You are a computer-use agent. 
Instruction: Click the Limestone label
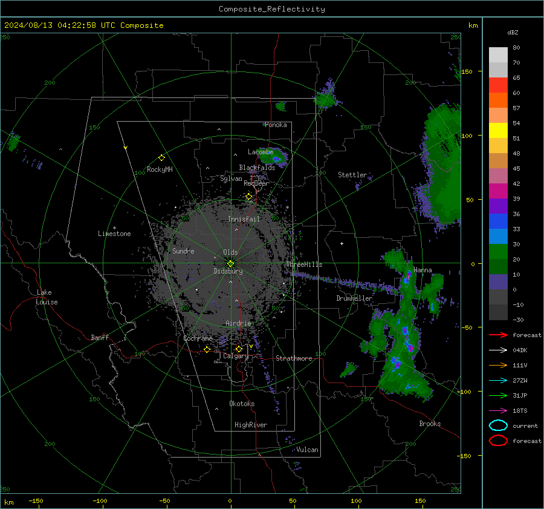click(x=114, y=234)
